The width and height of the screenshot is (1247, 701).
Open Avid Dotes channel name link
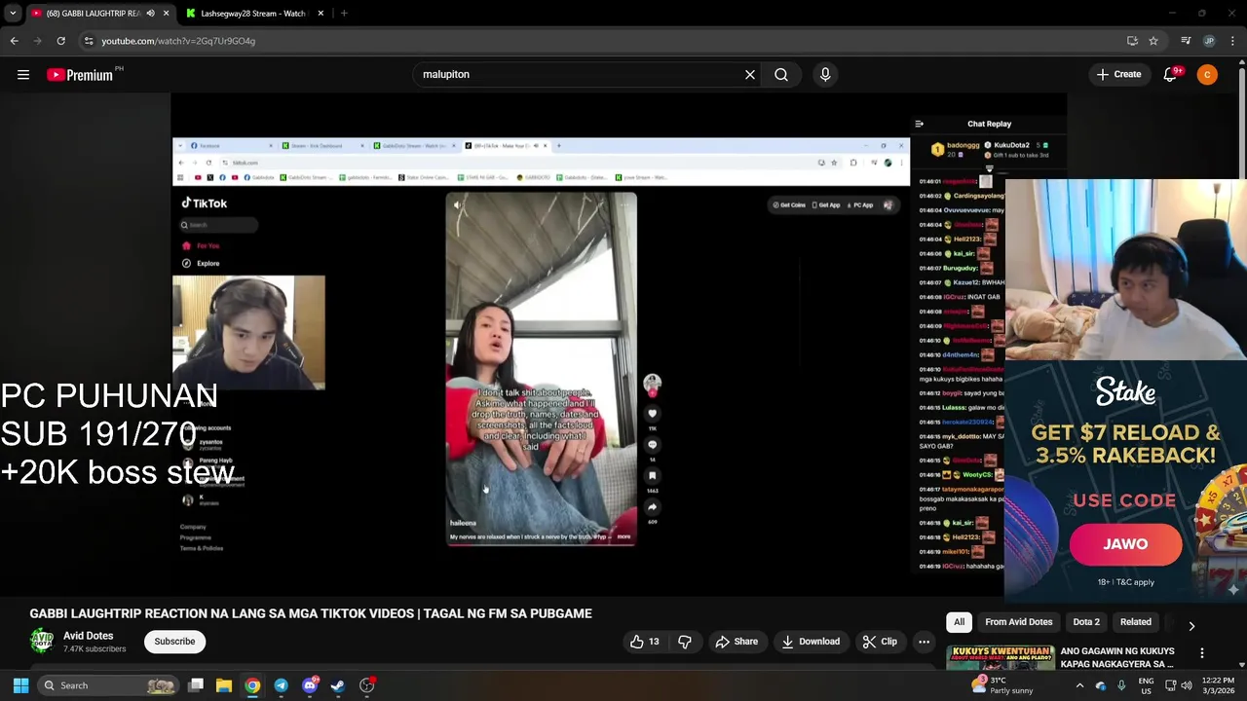88,636
